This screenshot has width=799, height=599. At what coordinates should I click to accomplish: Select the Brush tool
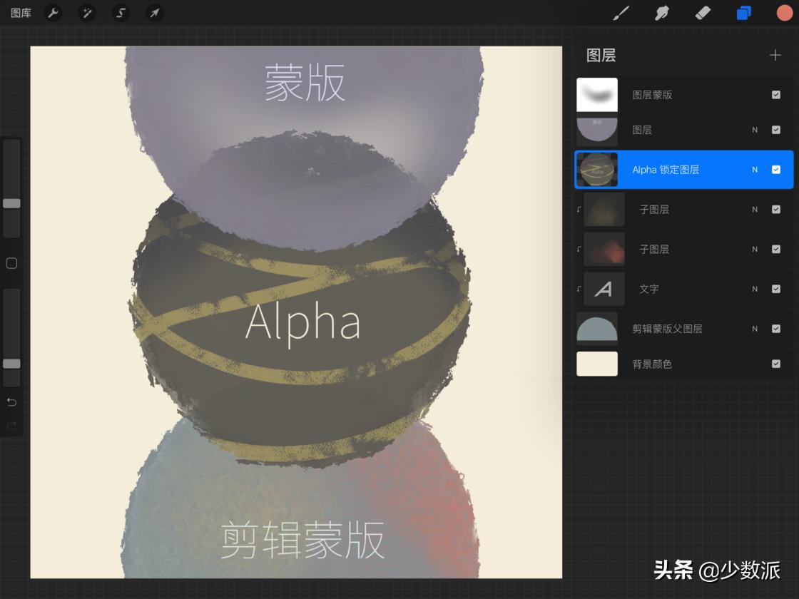(x=620, y=13)
